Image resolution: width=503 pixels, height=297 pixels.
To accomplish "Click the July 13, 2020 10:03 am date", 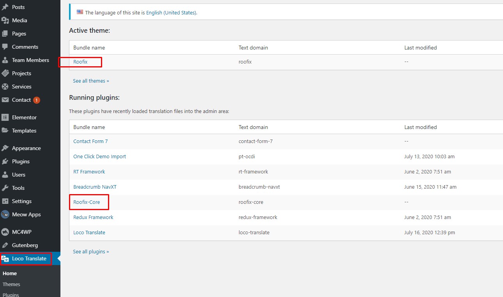I will 429,156.
